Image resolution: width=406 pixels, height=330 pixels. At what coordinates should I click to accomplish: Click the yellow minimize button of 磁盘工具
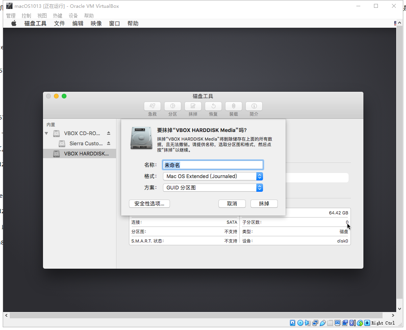(56, 96)
